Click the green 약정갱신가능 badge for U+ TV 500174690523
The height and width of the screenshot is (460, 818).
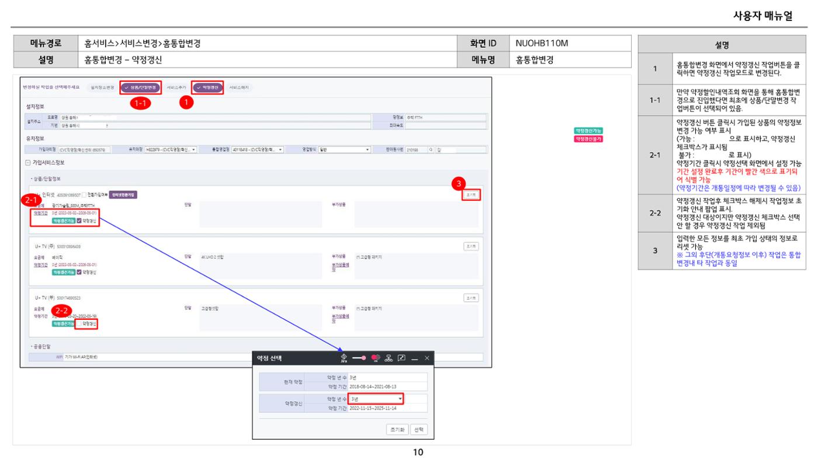coord(63,323)
